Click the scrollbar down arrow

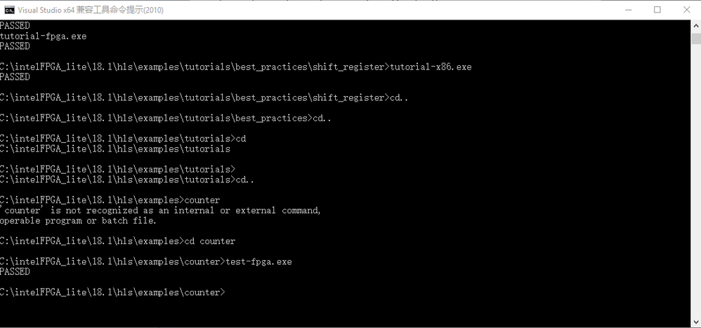pos(695,322)
